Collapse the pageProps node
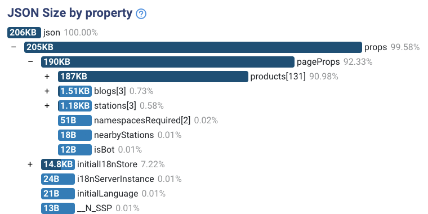 pos(30,62)
